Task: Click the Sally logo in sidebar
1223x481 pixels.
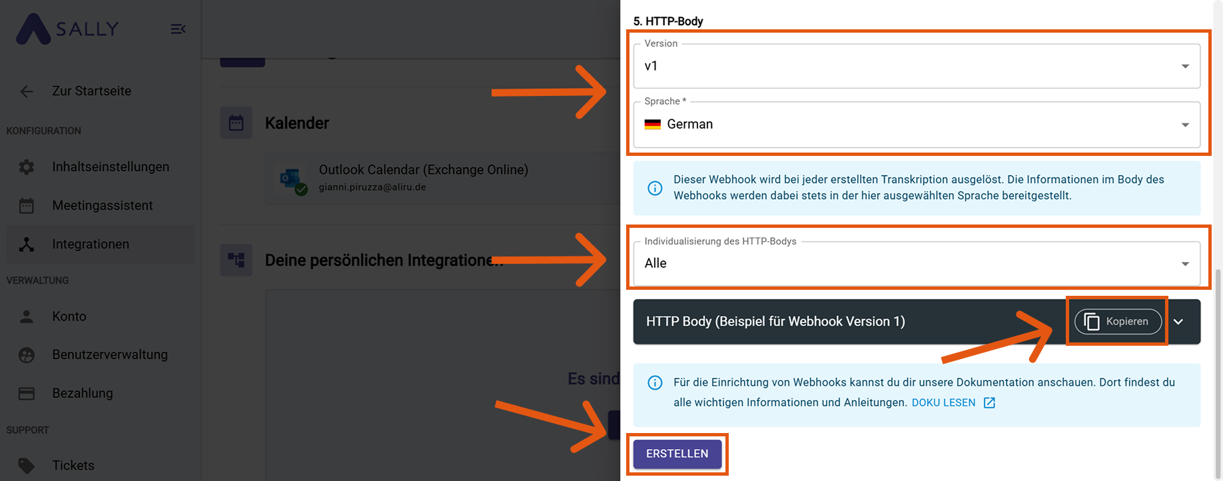Action: [67, 29]
